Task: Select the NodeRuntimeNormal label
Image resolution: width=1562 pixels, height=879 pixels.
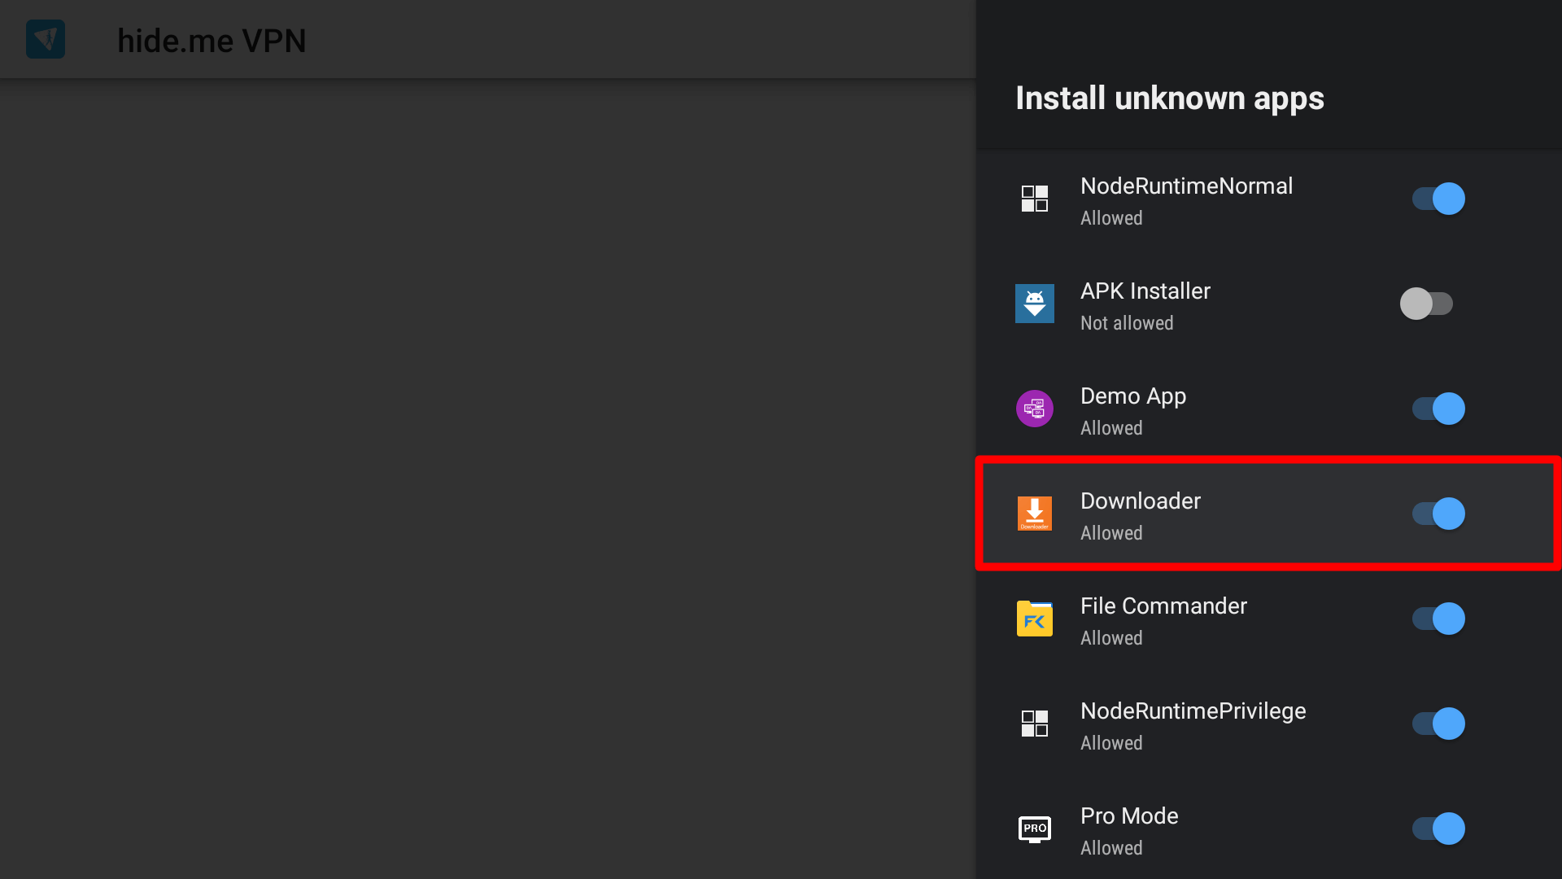Action: coord(1186,186)
